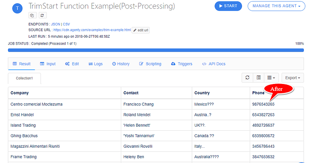The width and height of the screenshot is (311, 163).
Task: Open the grid columns dropdown
Action: [271, 78]
